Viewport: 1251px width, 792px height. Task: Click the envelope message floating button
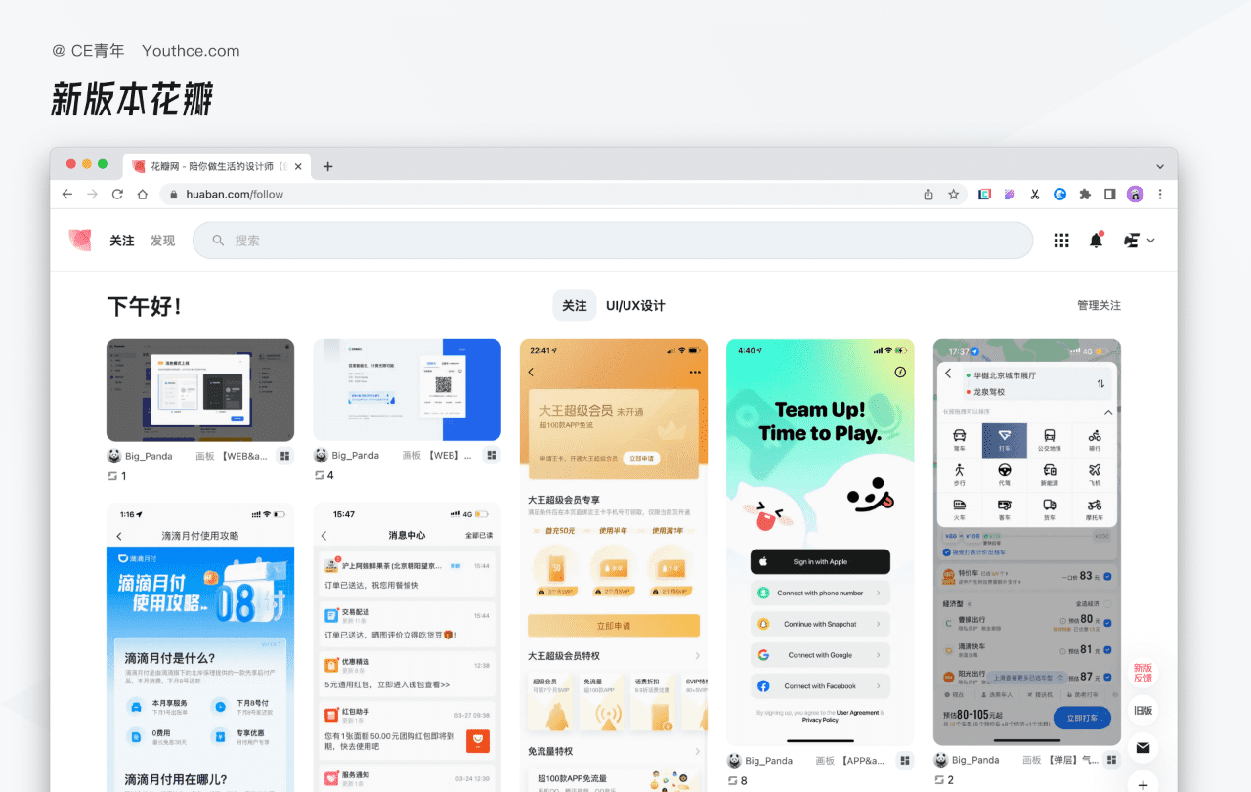coord(1143,748)
